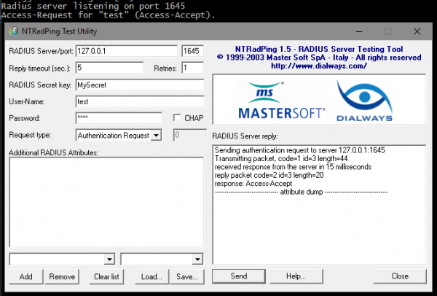Click the disabled request number field showing 0

point(190,135)
